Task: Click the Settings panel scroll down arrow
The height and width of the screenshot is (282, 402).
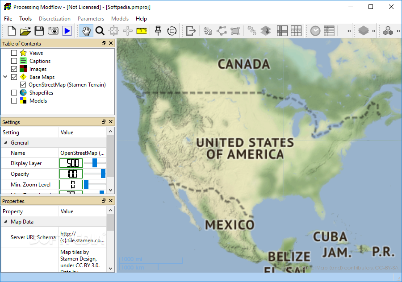Action: tap(110, 190)
